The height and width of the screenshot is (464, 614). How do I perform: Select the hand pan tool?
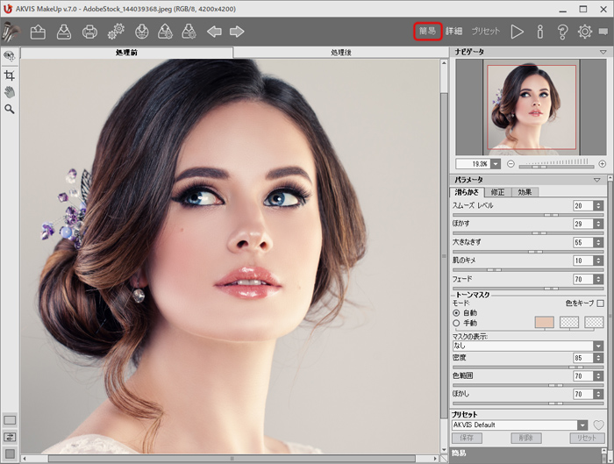pos(10,92)
